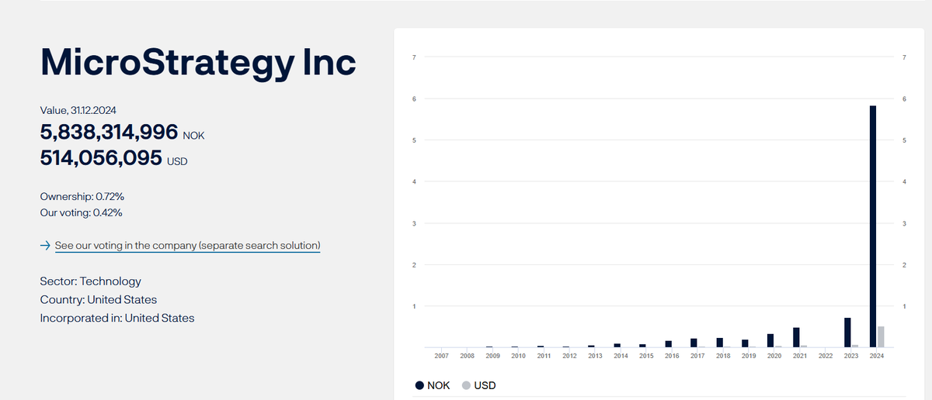
Task: Click the MicroStrategy Inc heading
Action: pyautogui.click(x=198, y=62)
